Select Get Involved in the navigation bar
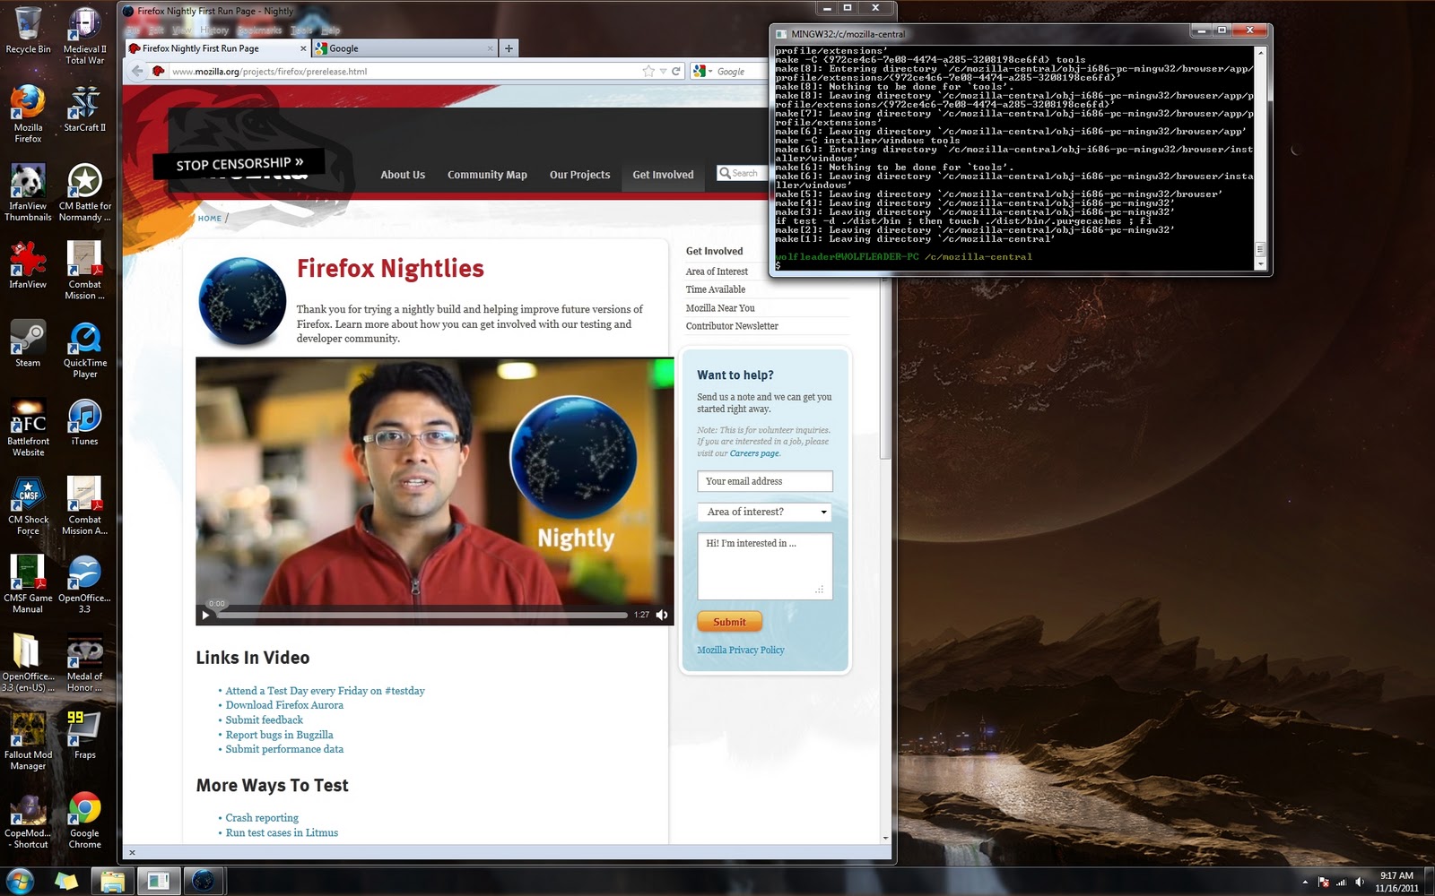 click(x=663, y=175)
